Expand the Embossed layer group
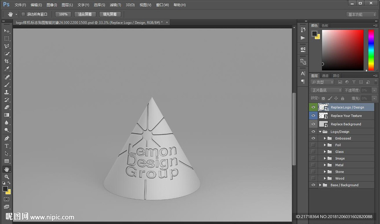The height and width of the screenshot is (224, 380). 325,138
